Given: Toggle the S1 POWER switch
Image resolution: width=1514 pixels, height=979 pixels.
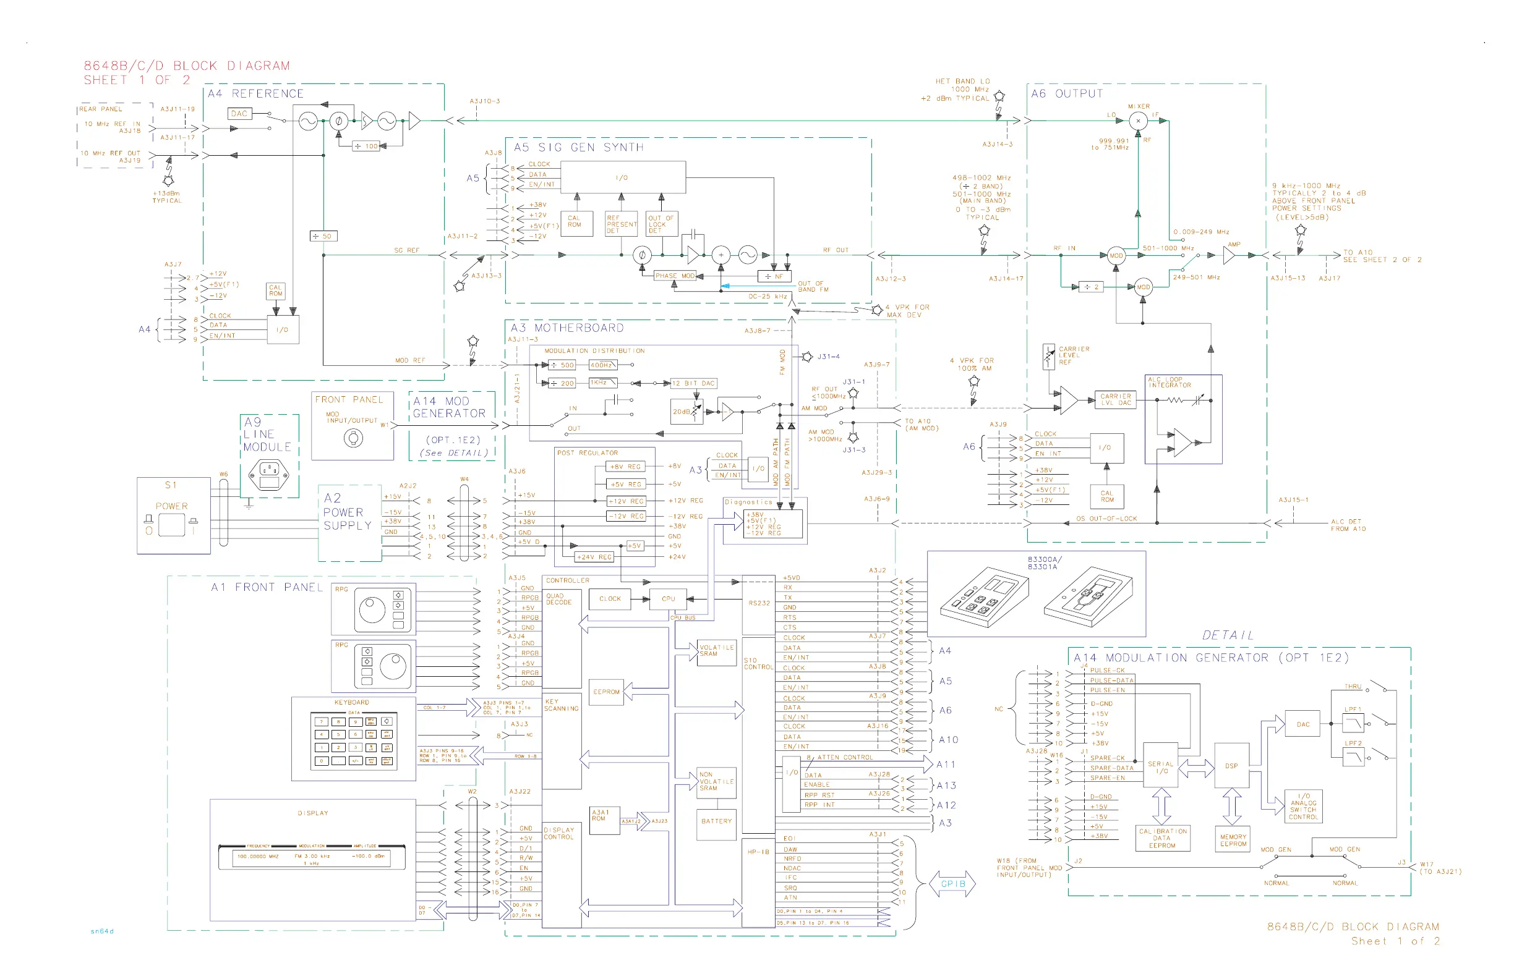Looking at the screenshot, I should click(x=171, y=525).
